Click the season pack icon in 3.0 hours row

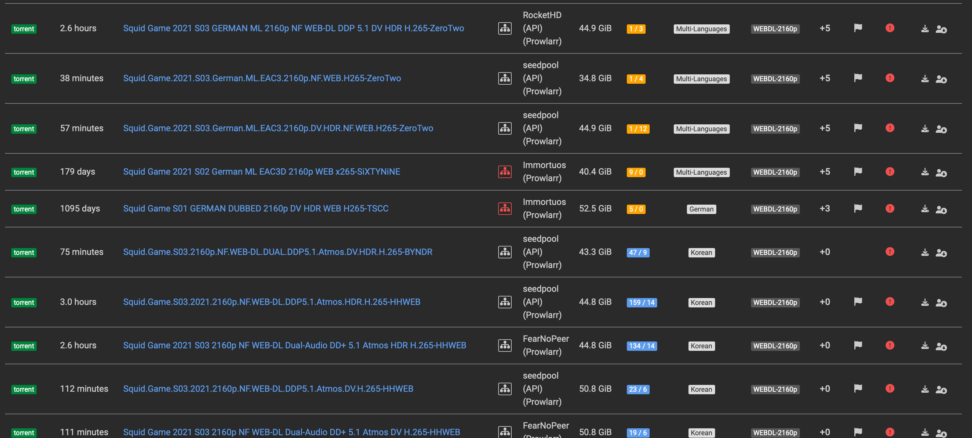click(505, 302)
